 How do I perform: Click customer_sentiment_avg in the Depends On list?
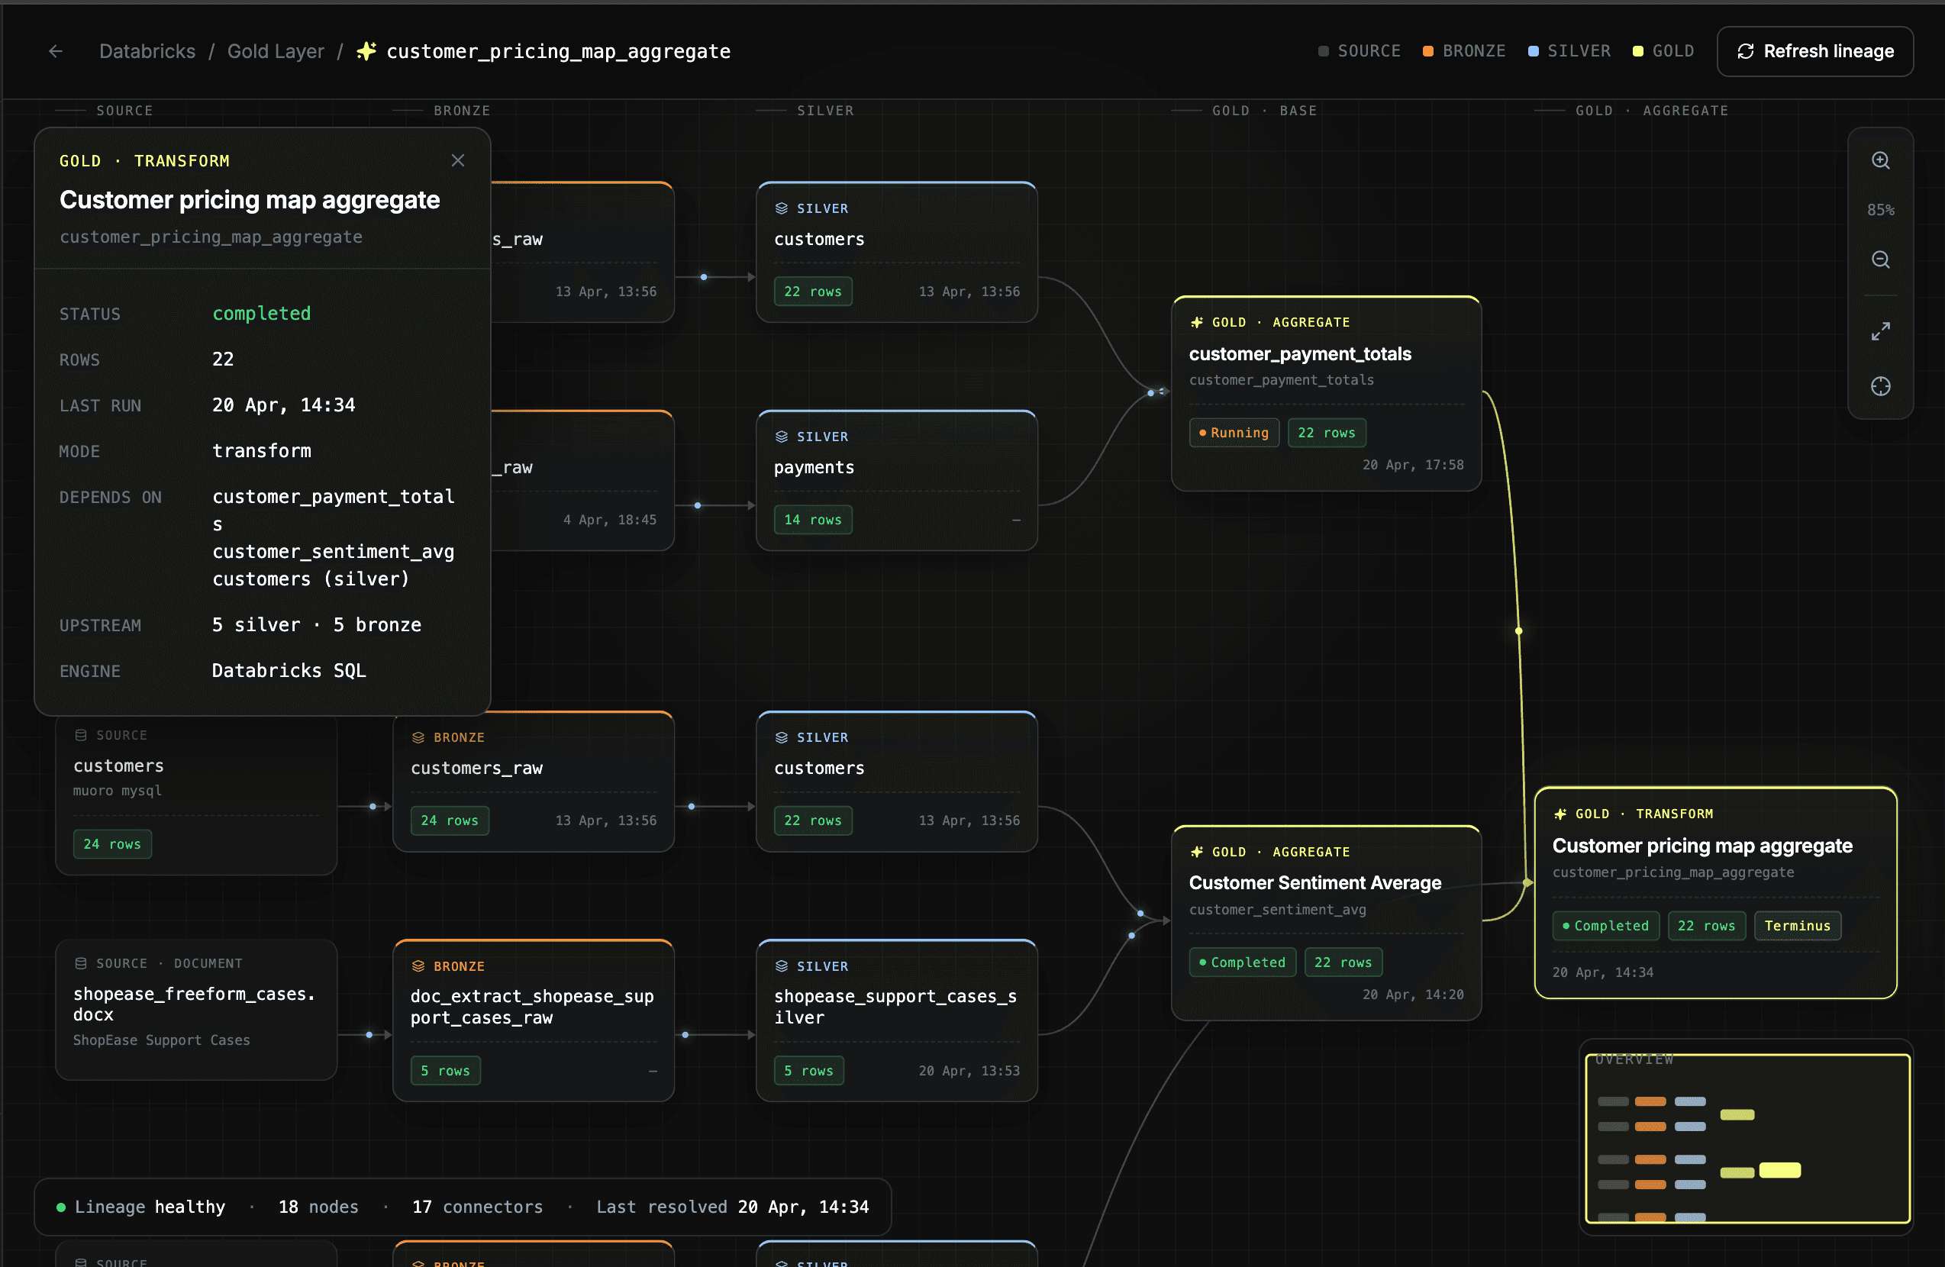click(x=333, y=551)
